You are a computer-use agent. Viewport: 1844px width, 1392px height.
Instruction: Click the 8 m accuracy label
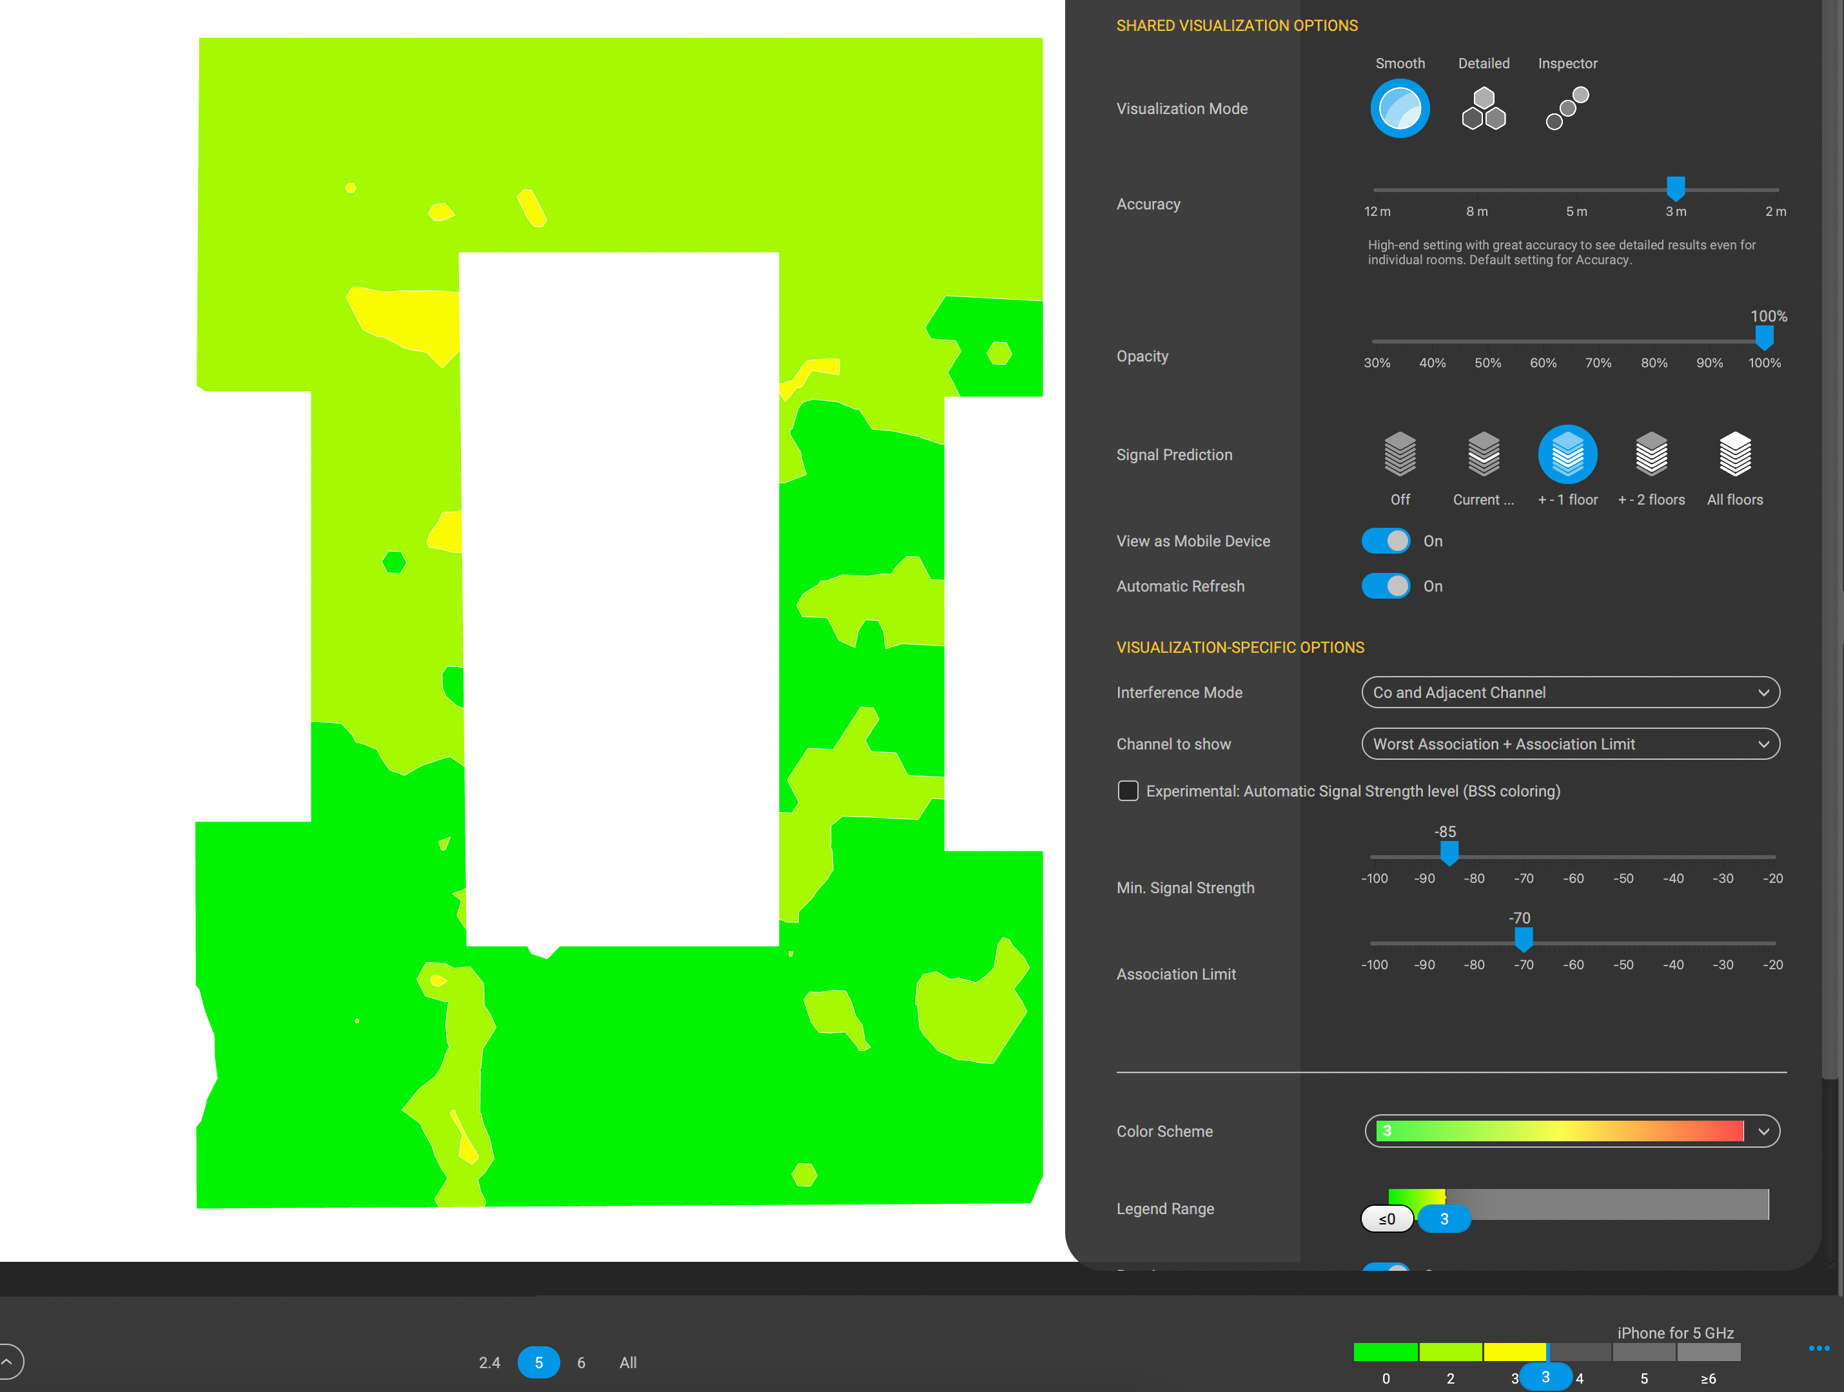tap(1476, 211)
